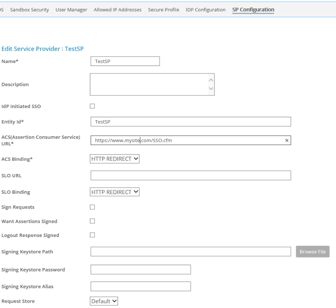Open the Sandbox Security tab
This screenshot has height=308, width=336.
click(x=29, y=10)
